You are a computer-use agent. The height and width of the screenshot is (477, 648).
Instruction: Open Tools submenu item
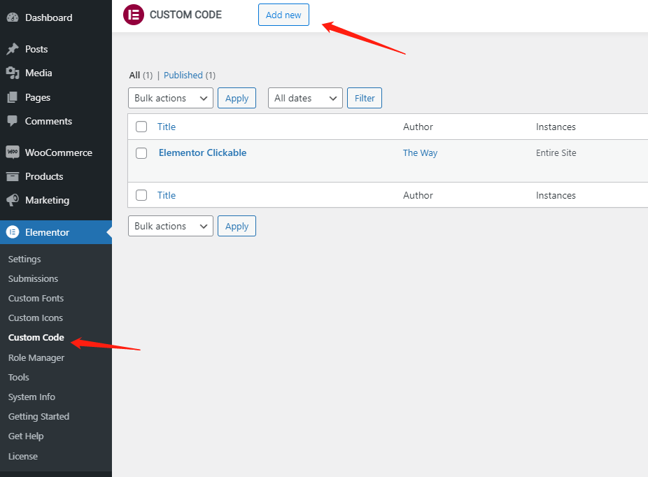tap(19, 377)
